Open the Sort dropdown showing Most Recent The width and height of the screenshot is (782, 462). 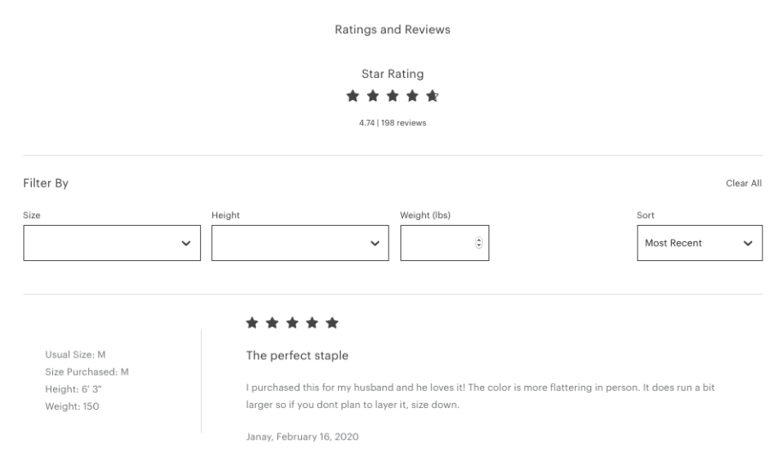click(699, 243)
